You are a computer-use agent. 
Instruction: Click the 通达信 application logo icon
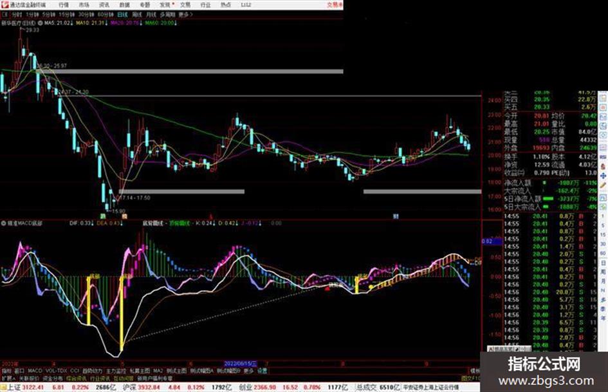pyautogui.click(x=5, y=5)
